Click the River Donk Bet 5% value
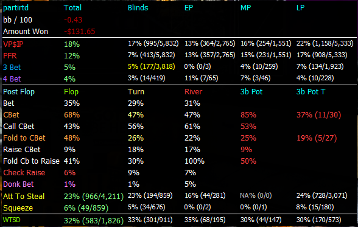This screenshot has height=227, width=358. (x=190, y=184)
